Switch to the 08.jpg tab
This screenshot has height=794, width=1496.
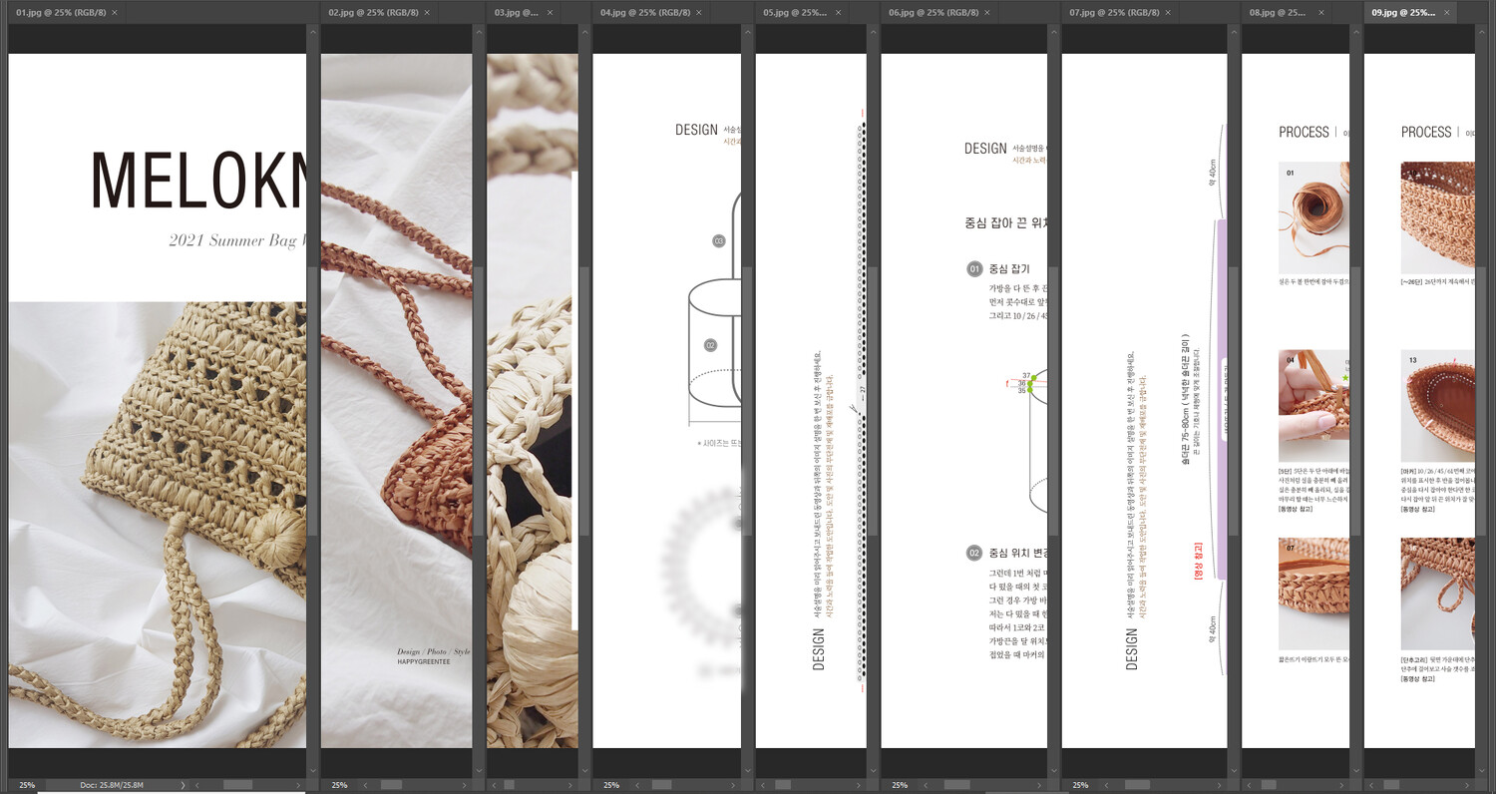click(x=1278, y=12)
